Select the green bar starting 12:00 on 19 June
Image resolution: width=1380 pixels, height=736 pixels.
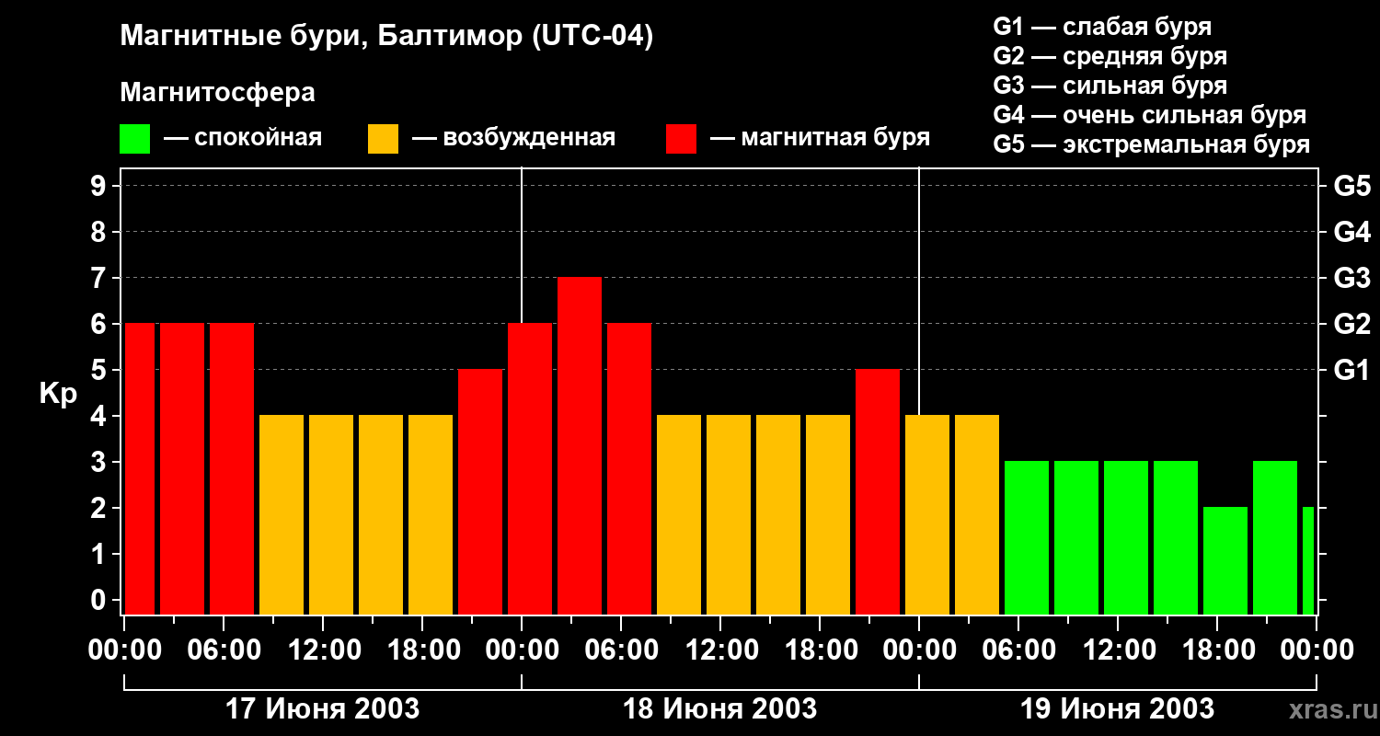[1126, 537]
